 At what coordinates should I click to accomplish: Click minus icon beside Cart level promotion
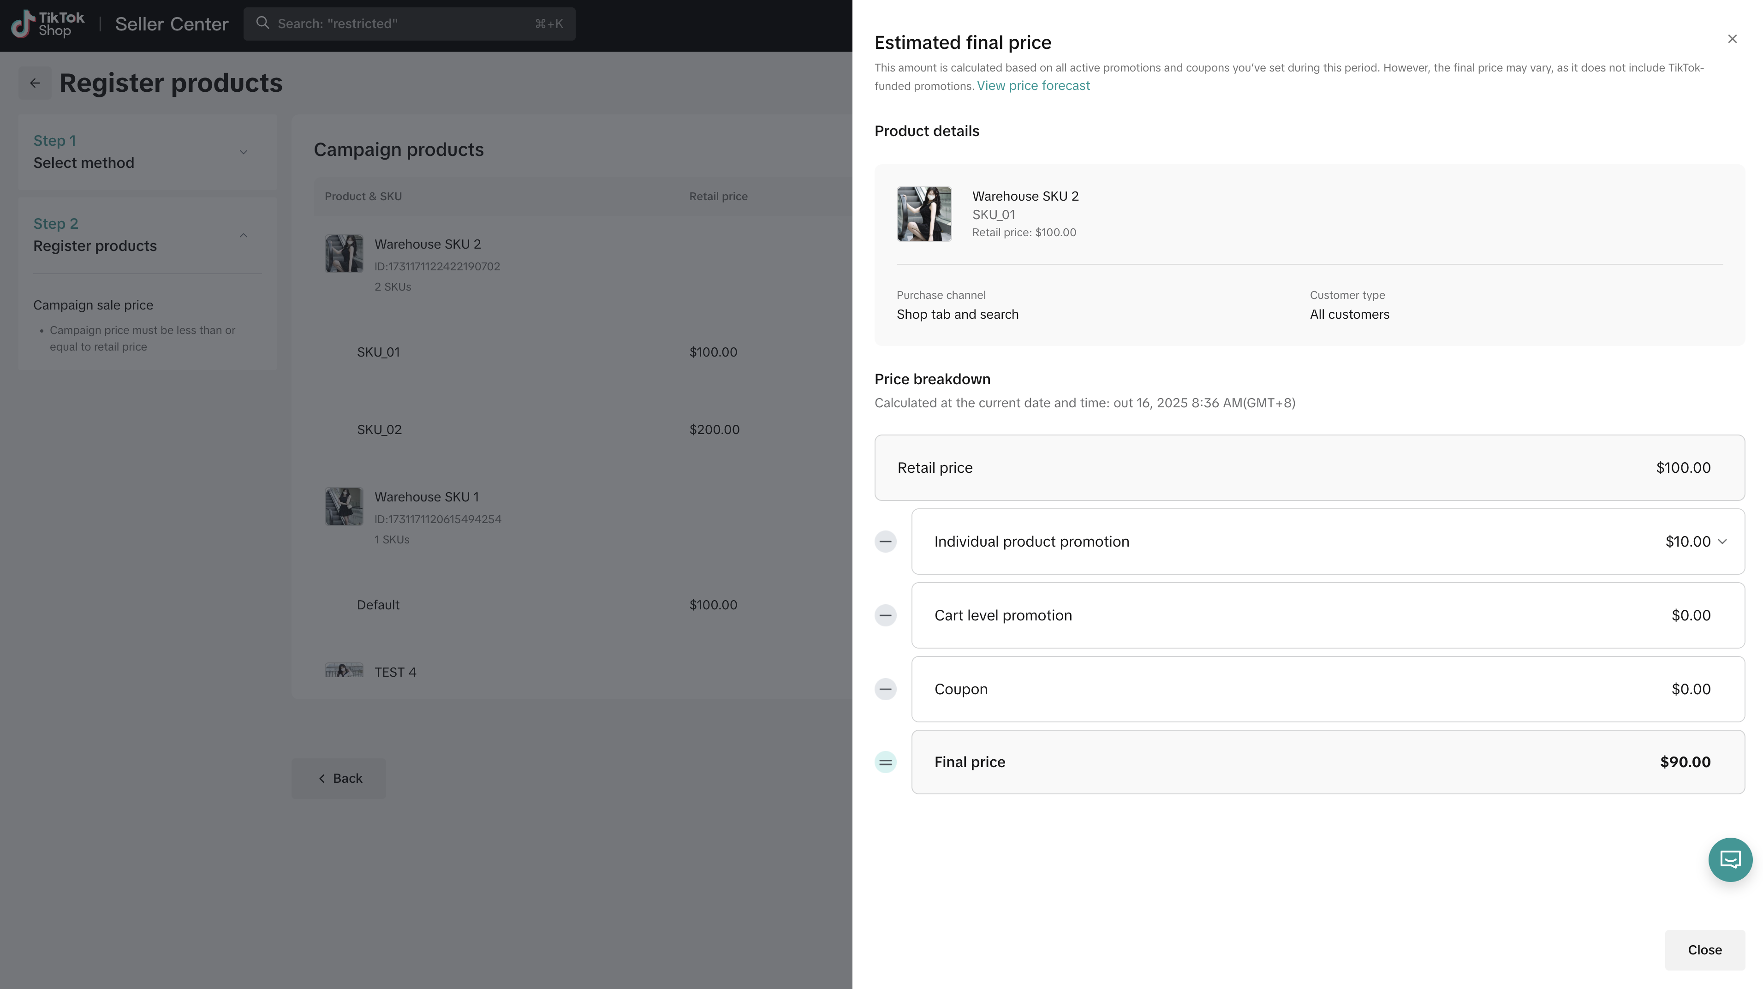[x=885, y=615]
